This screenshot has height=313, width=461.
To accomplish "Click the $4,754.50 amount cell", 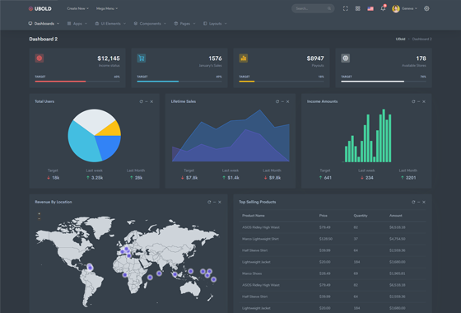I will tap(397, 239).
